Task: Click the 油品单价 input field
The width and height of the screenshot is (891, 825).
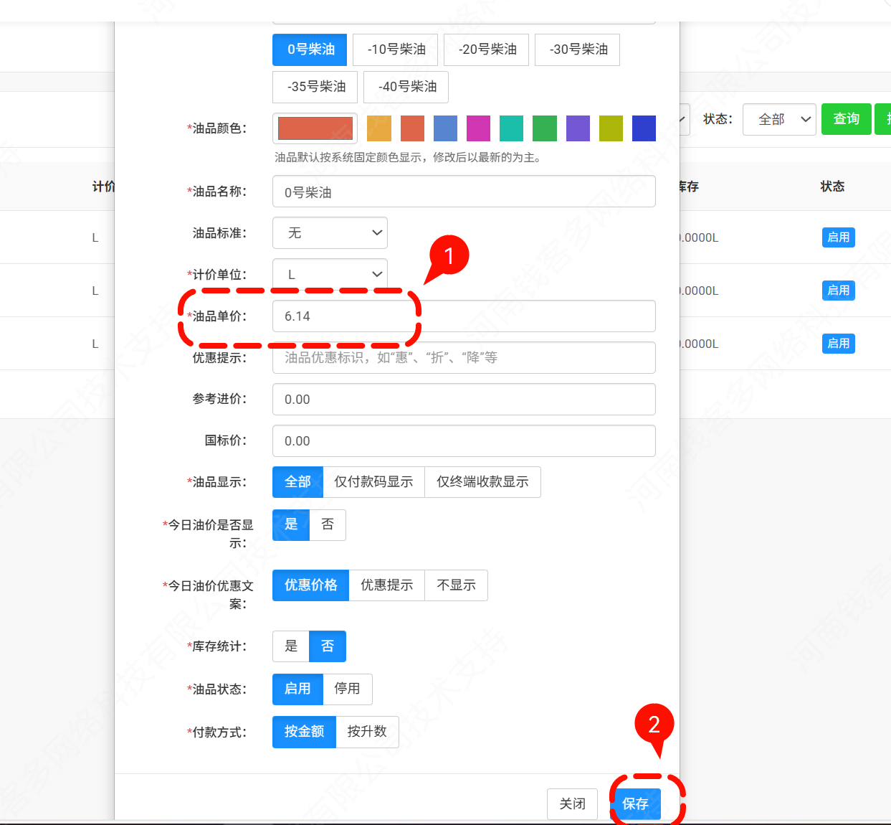Action: (464, 316)
